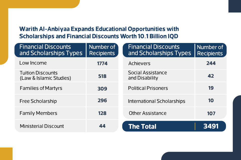This screenshot has width=241, height=160.
Task: Select the Low Income row label
Action: tap(33, 63)
